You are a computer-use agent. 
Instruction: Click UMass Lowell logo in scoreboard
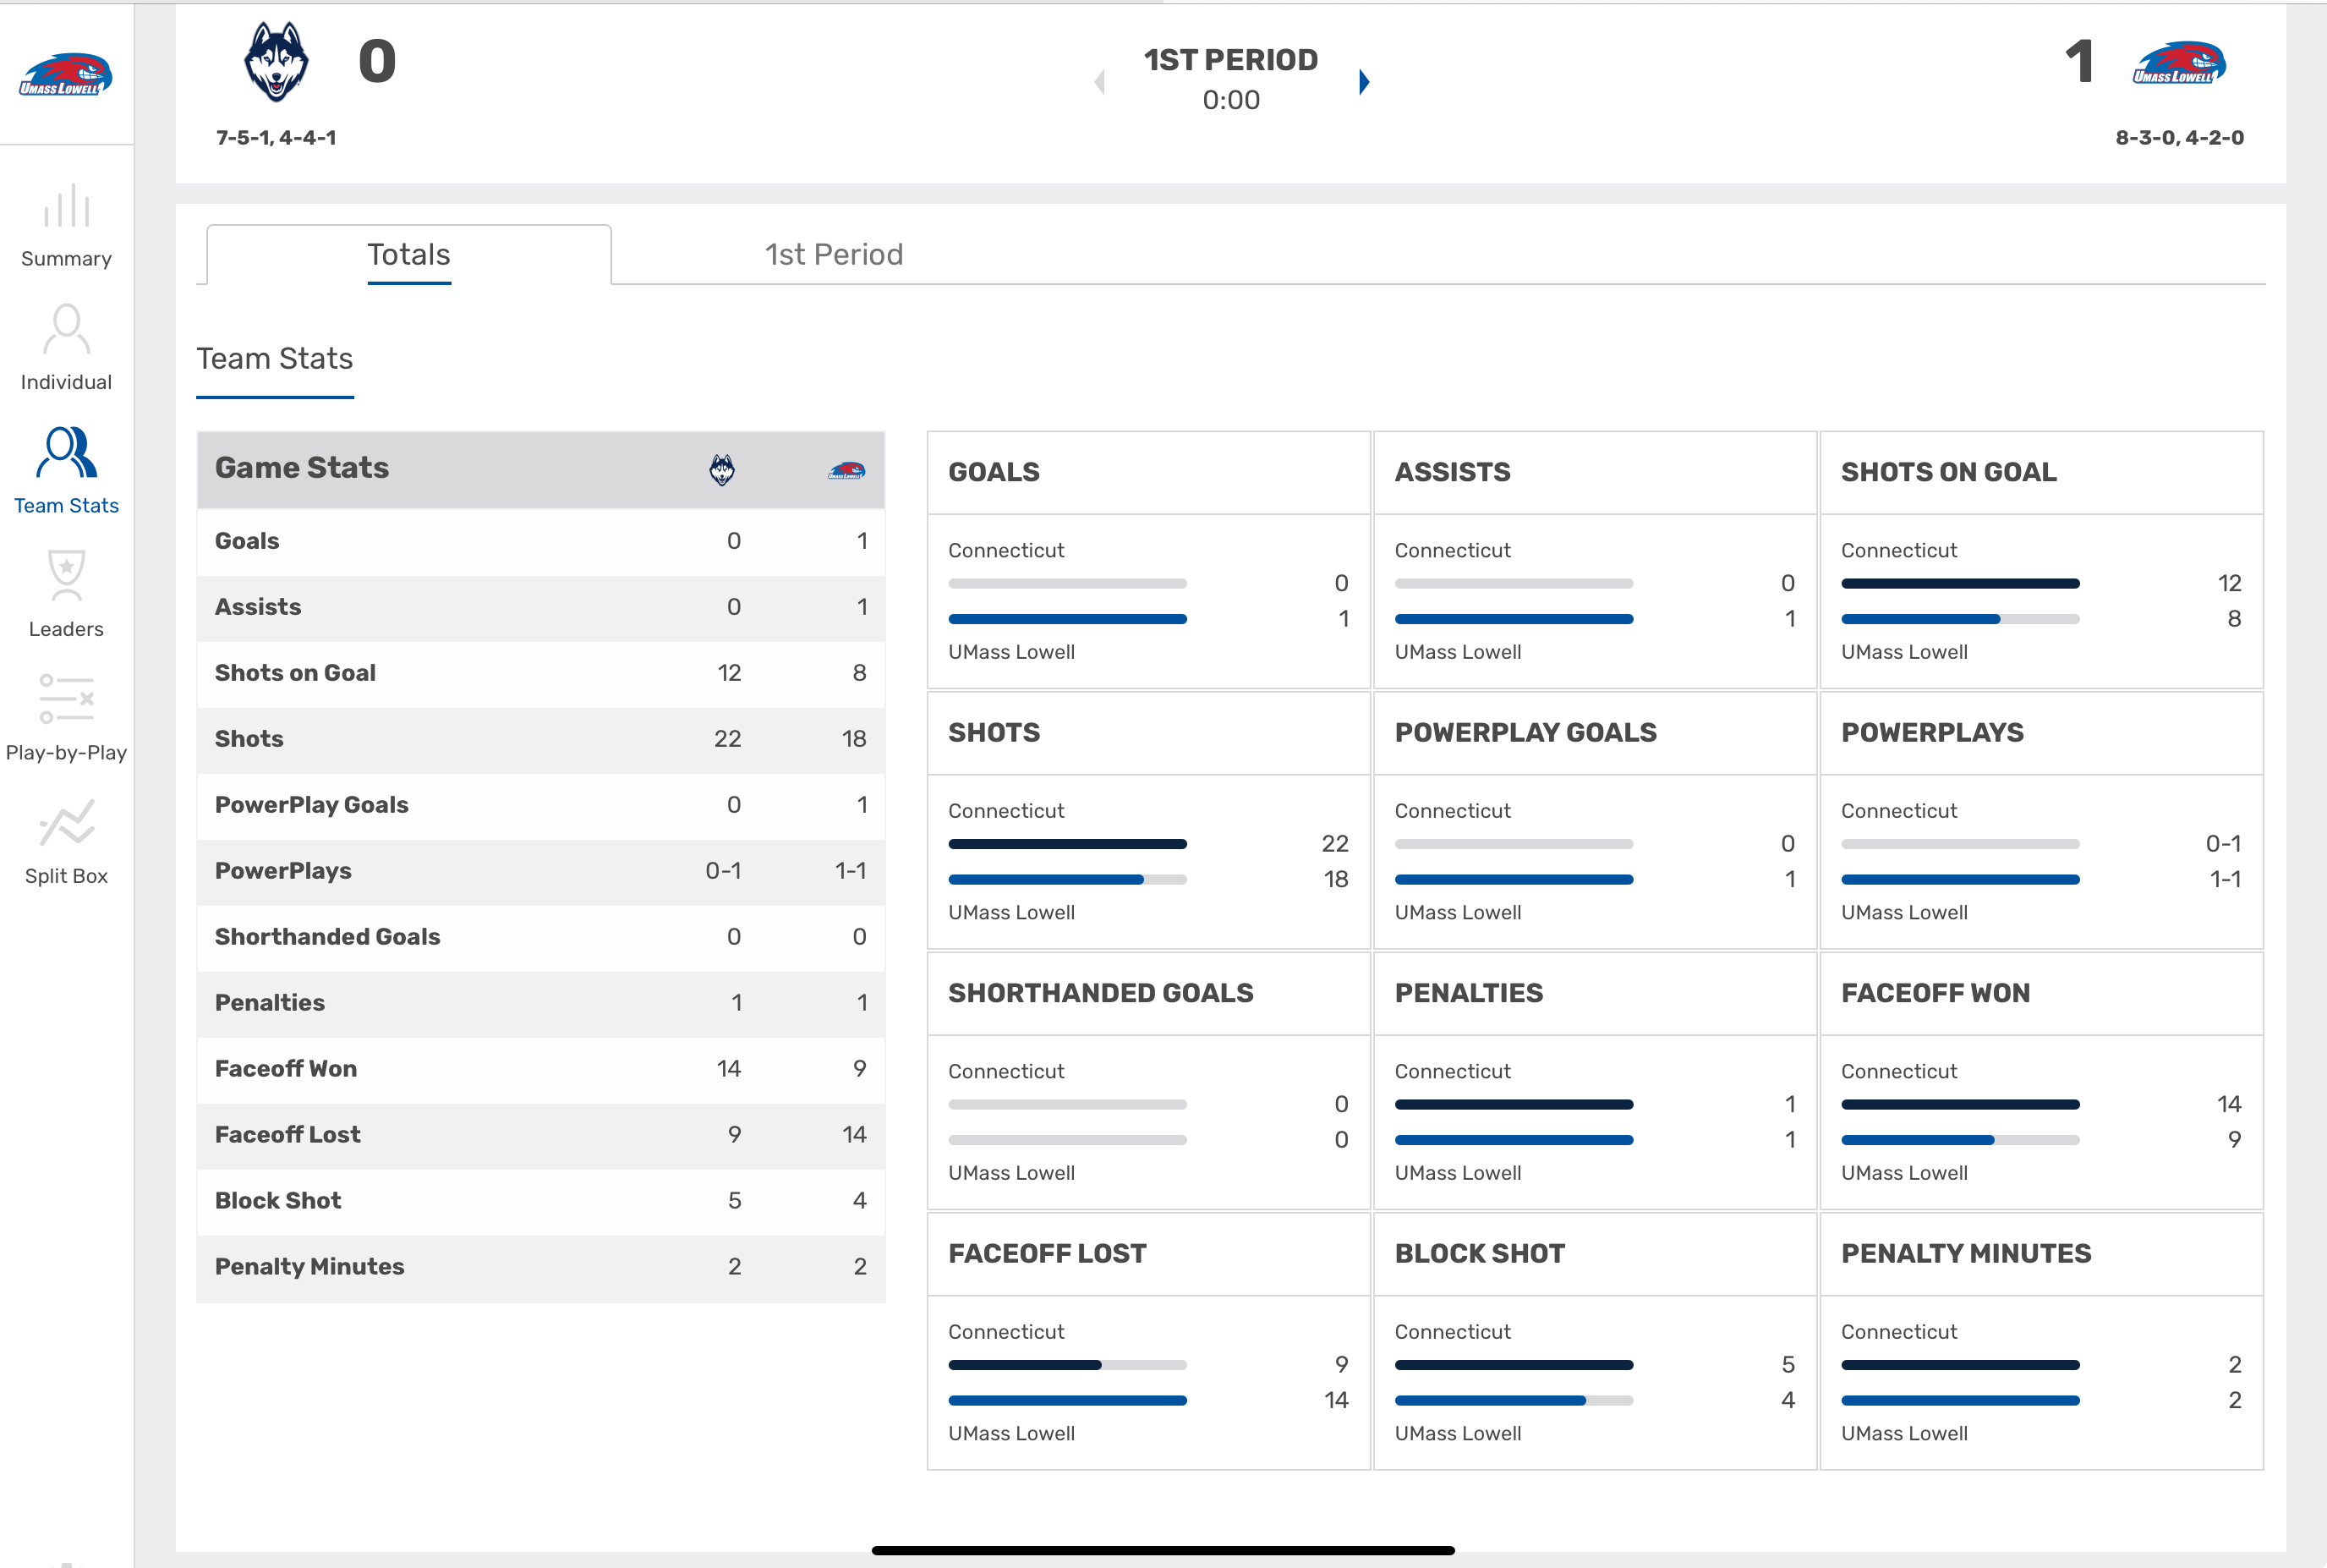tap(2179, 63)
